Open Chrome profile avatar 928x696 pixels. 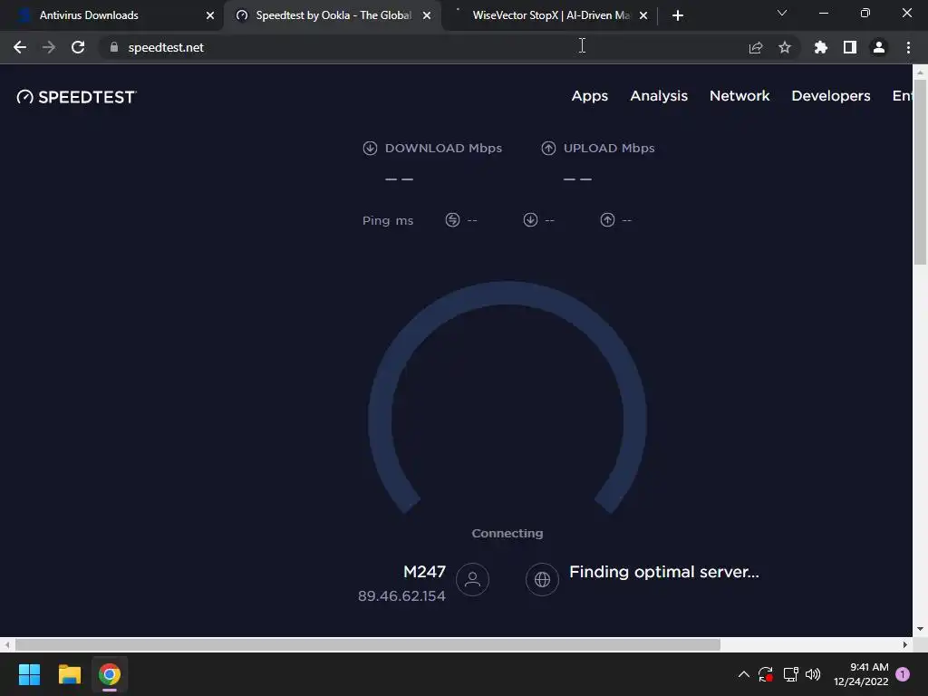pos(878,47)
